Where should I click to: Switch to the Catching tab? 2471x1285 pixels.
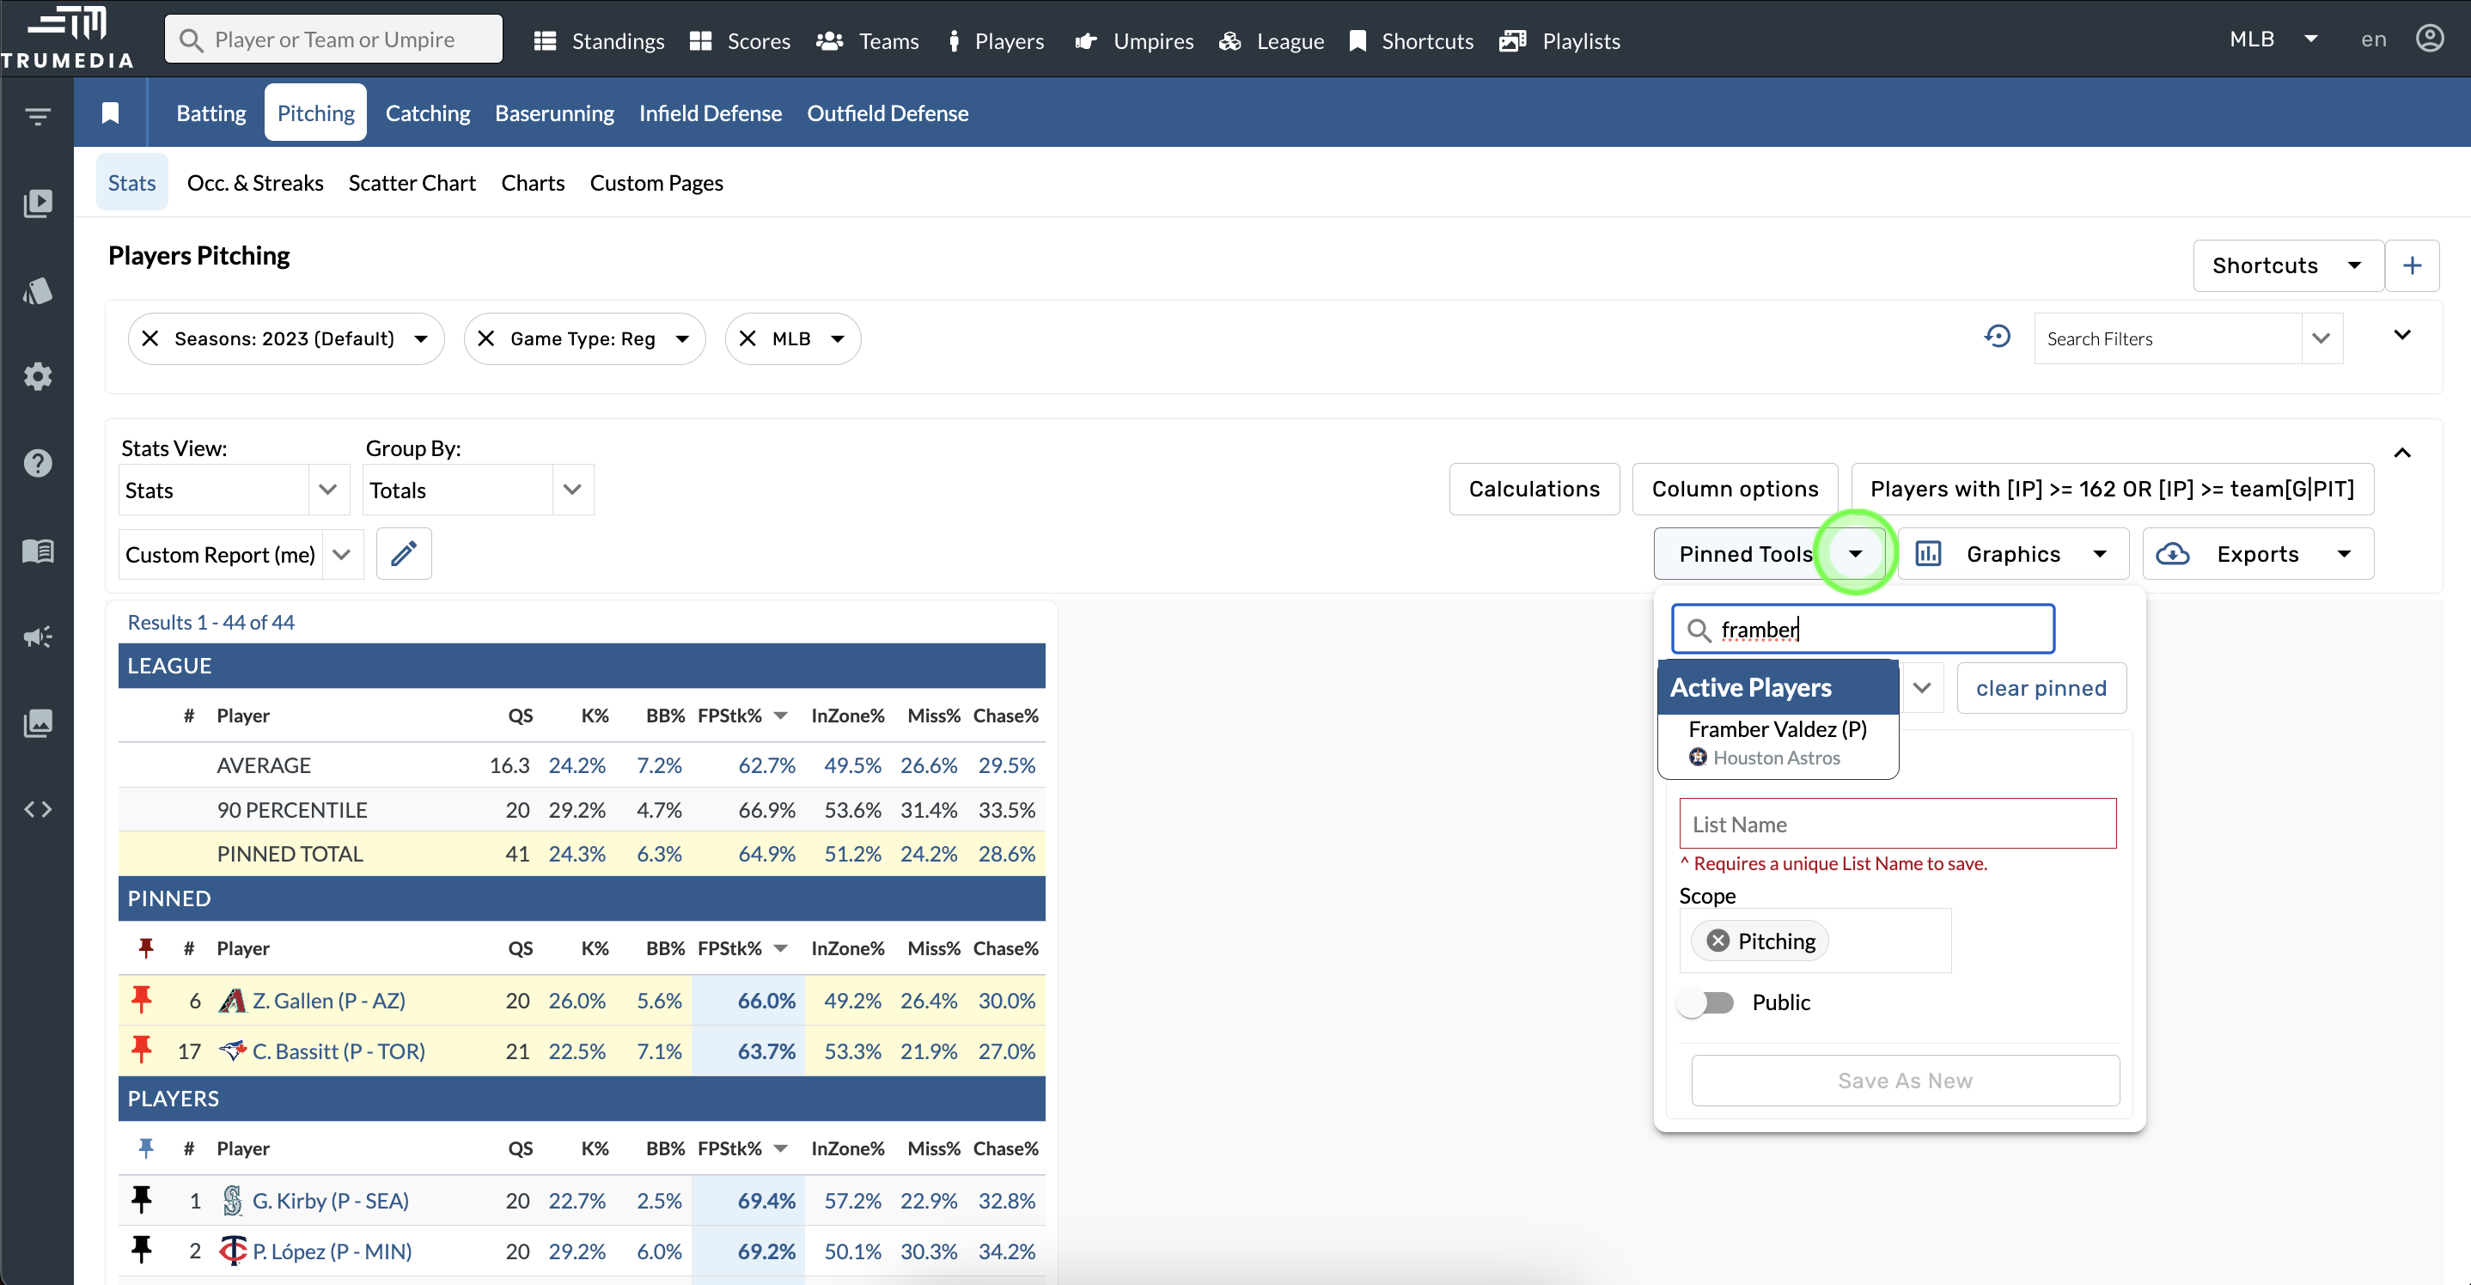tap(427, 113)
